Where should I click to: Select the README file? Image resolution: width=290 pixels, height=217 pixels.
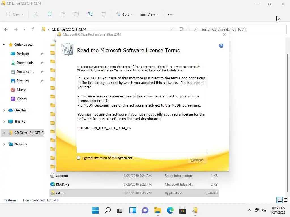coord(134,184)
